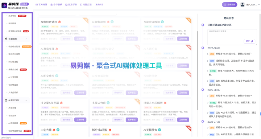Click the 2025-08-09 changelog date entry
Screen dimensions: 261x139
(214, 48)
